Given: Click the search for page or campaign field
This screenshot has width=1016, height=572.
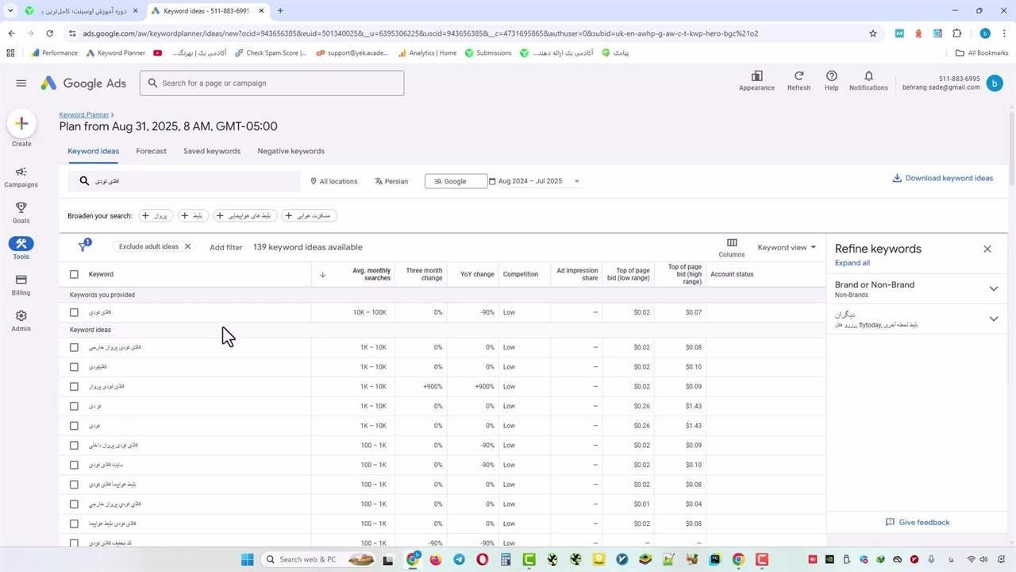Looking at the screenshot, I should tap(271, 83).
